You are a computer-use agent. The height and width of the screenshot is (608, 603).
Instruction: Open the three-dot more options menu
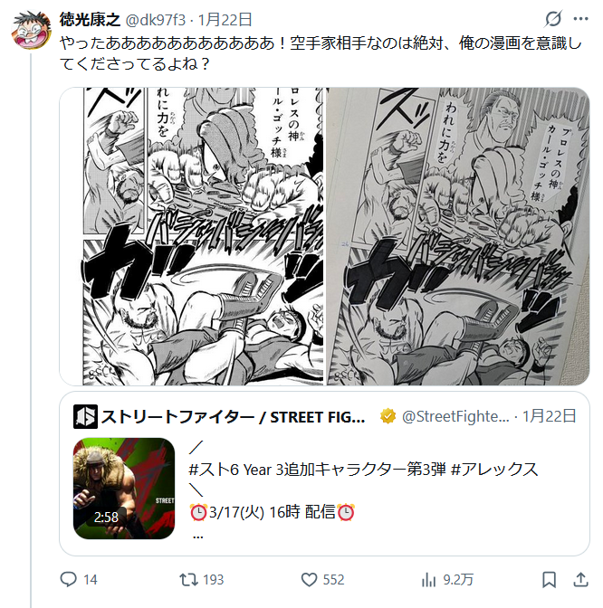coord(580,19)
